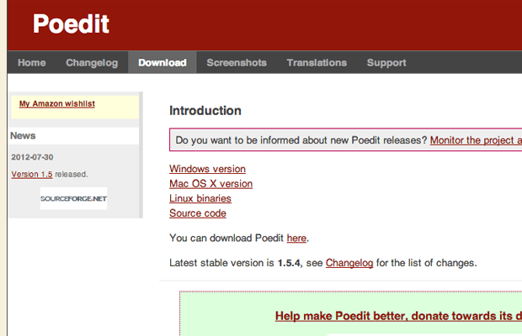The image size is (522, 336).
Task: Open Changelog link in stable version sentence
Action: coord(349,263)
